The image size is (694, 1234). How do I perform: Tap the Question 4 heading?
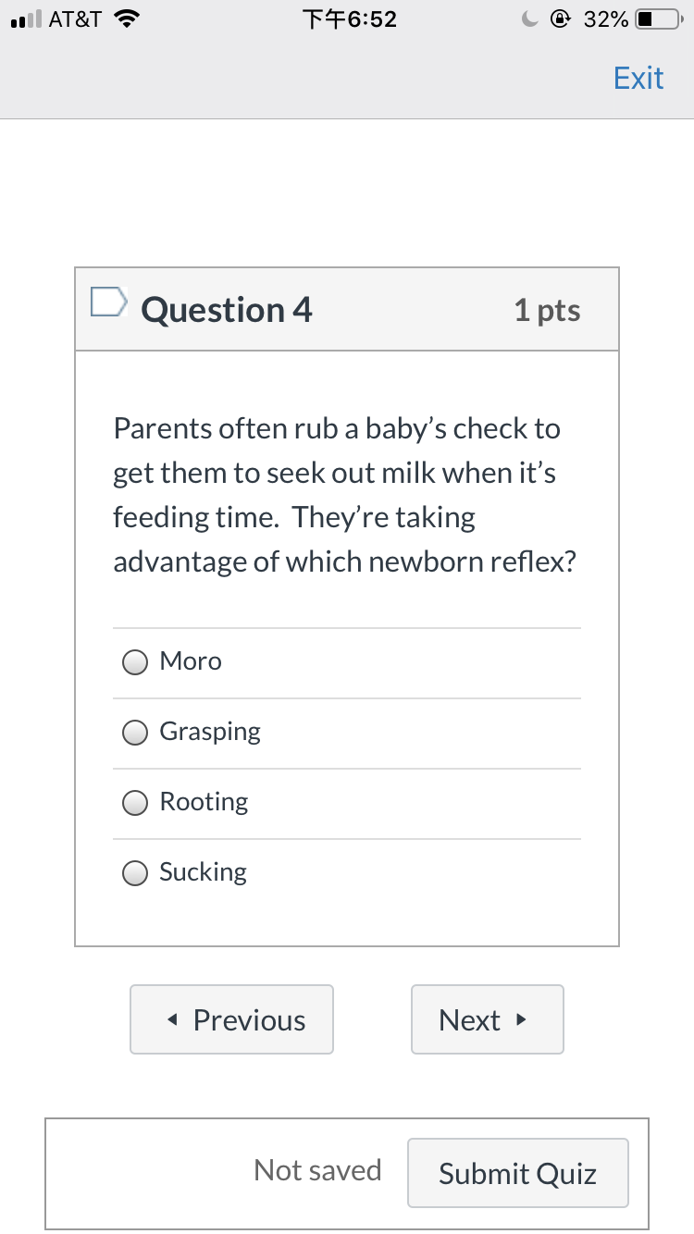tap(227, 310)
